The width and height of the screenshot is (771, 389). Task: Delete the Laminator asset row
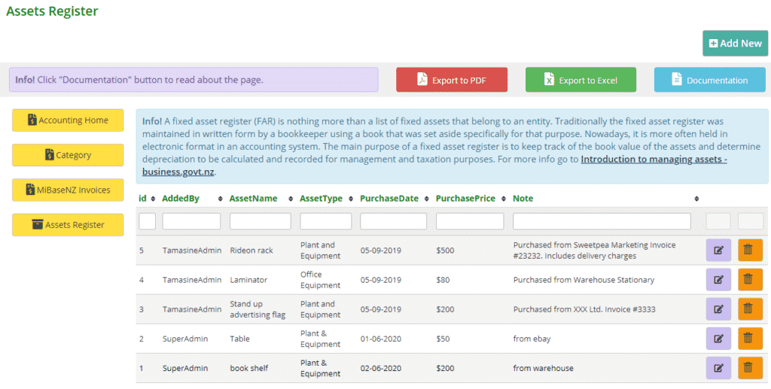point(750,280)
